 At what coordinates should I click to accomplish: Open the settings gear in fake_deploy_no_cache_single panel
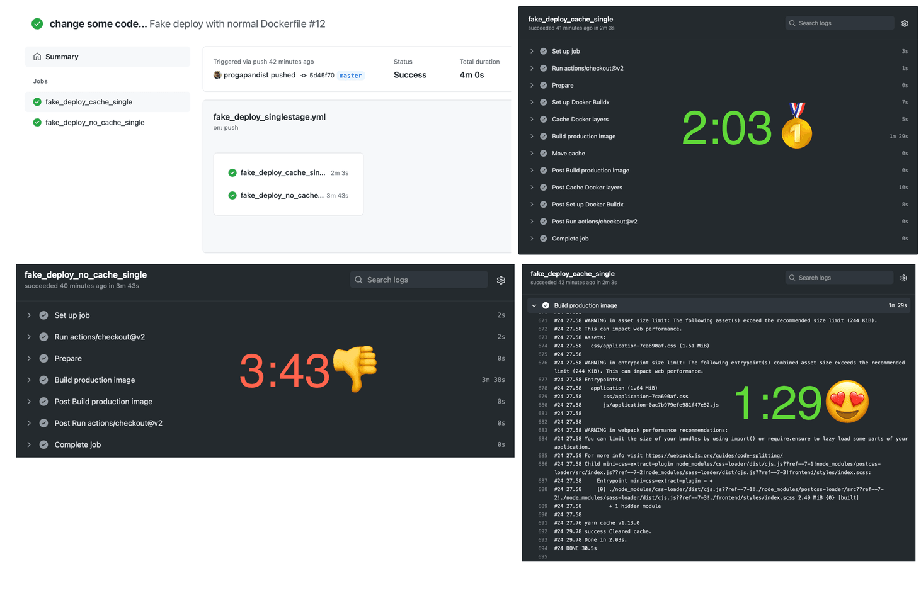click(501, 280)
